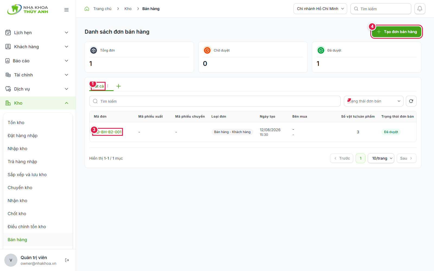Image resolution: width=434 pixels, height=271 pixels.
Task: Open order link DB-BH-B2-001
Action: click(108, 132)
